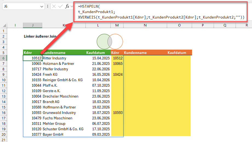Image resolution: width=252 pixels, height=142 pixels.
Task: Select yellow cell 10424 in column M
Action: [117, 74]
